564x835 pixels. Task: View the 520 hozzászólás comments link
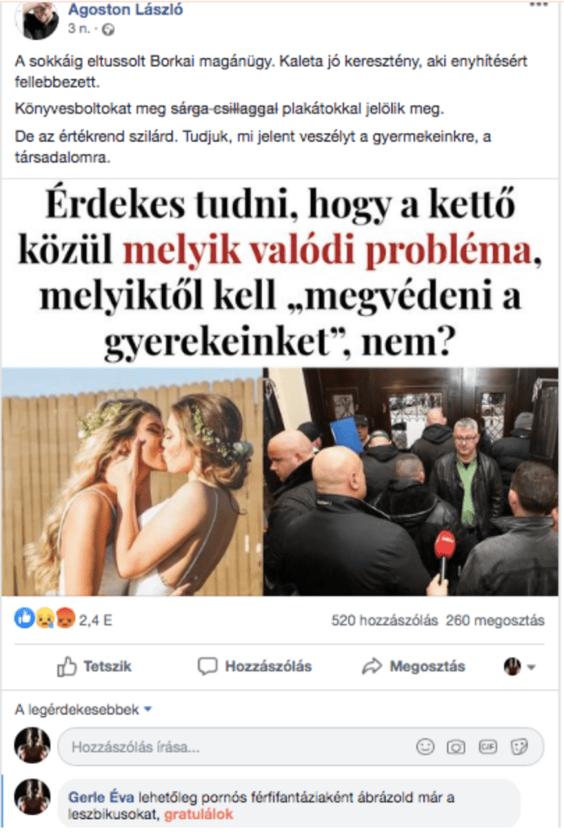coord(384,621)
